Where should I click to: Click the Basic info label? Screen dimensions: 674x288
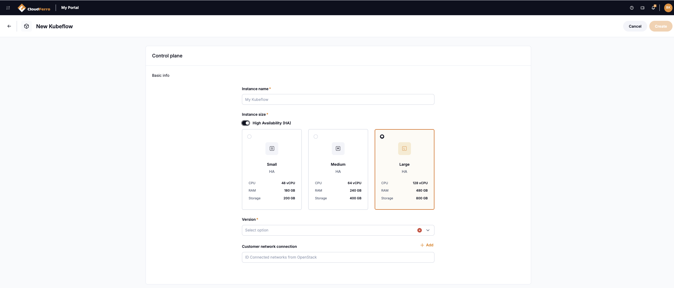[x=161, y=76]
